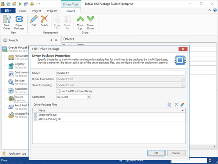Click the paint palette icon in quick access toolbar
This screenshot has height=164, width=218.
click(32, 4)
